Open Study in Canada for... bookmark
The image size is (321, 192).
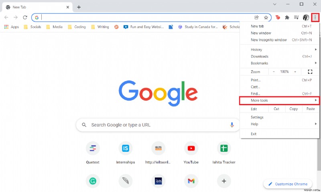(198, 27)
